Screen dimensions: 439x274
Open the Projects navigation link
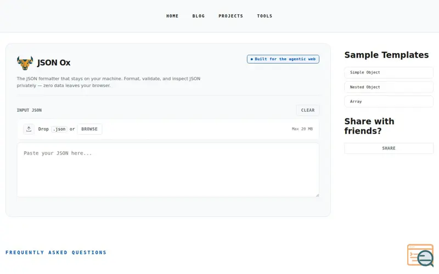230,16
